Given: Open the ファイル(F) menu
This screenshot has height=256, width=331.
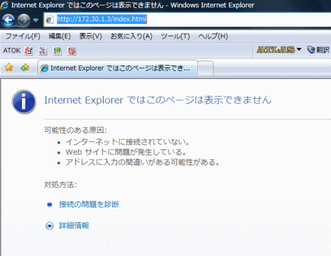Looking at the screenshot, I should 23,36.
